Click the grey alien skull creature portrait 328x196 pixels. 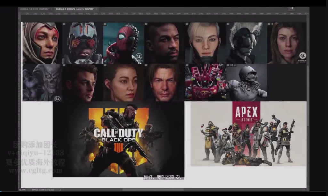pyautogui.click(x=43, y=82)
